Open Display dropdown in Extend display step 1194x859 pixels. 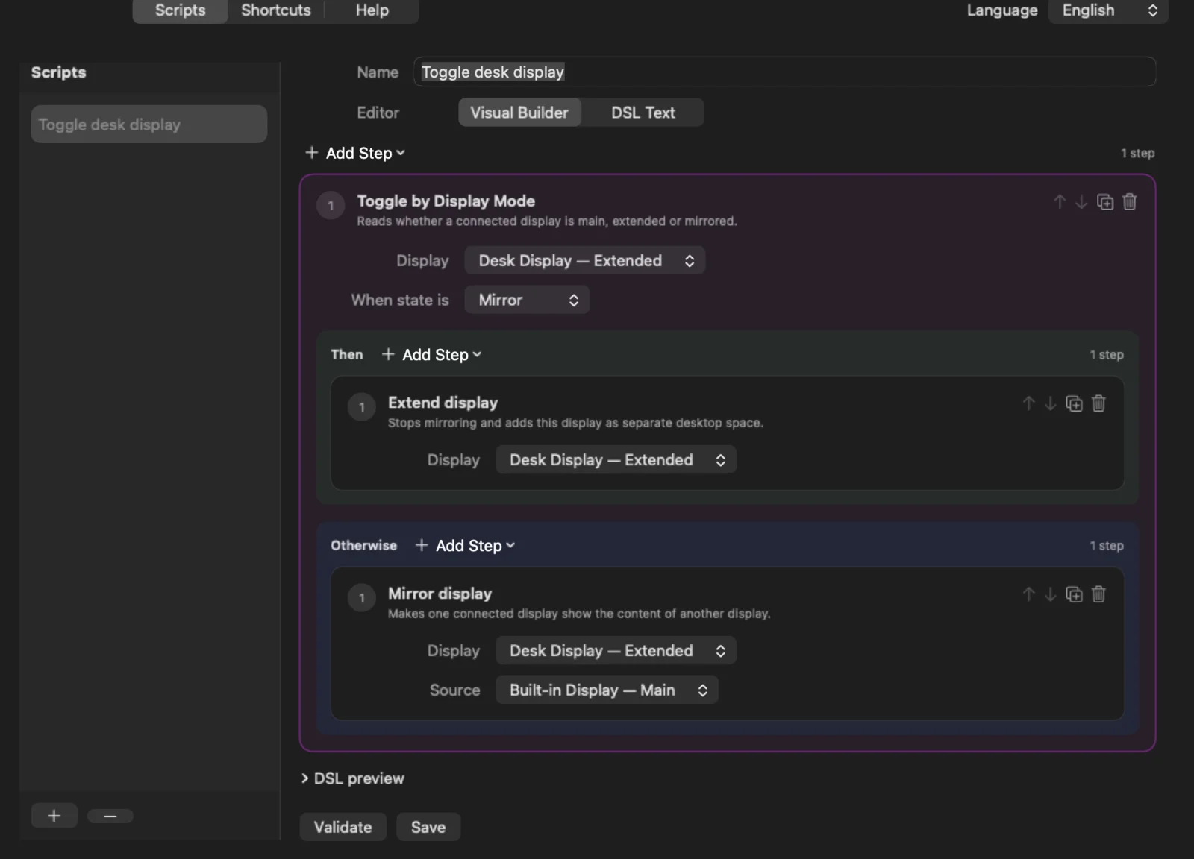coord(616,460)
